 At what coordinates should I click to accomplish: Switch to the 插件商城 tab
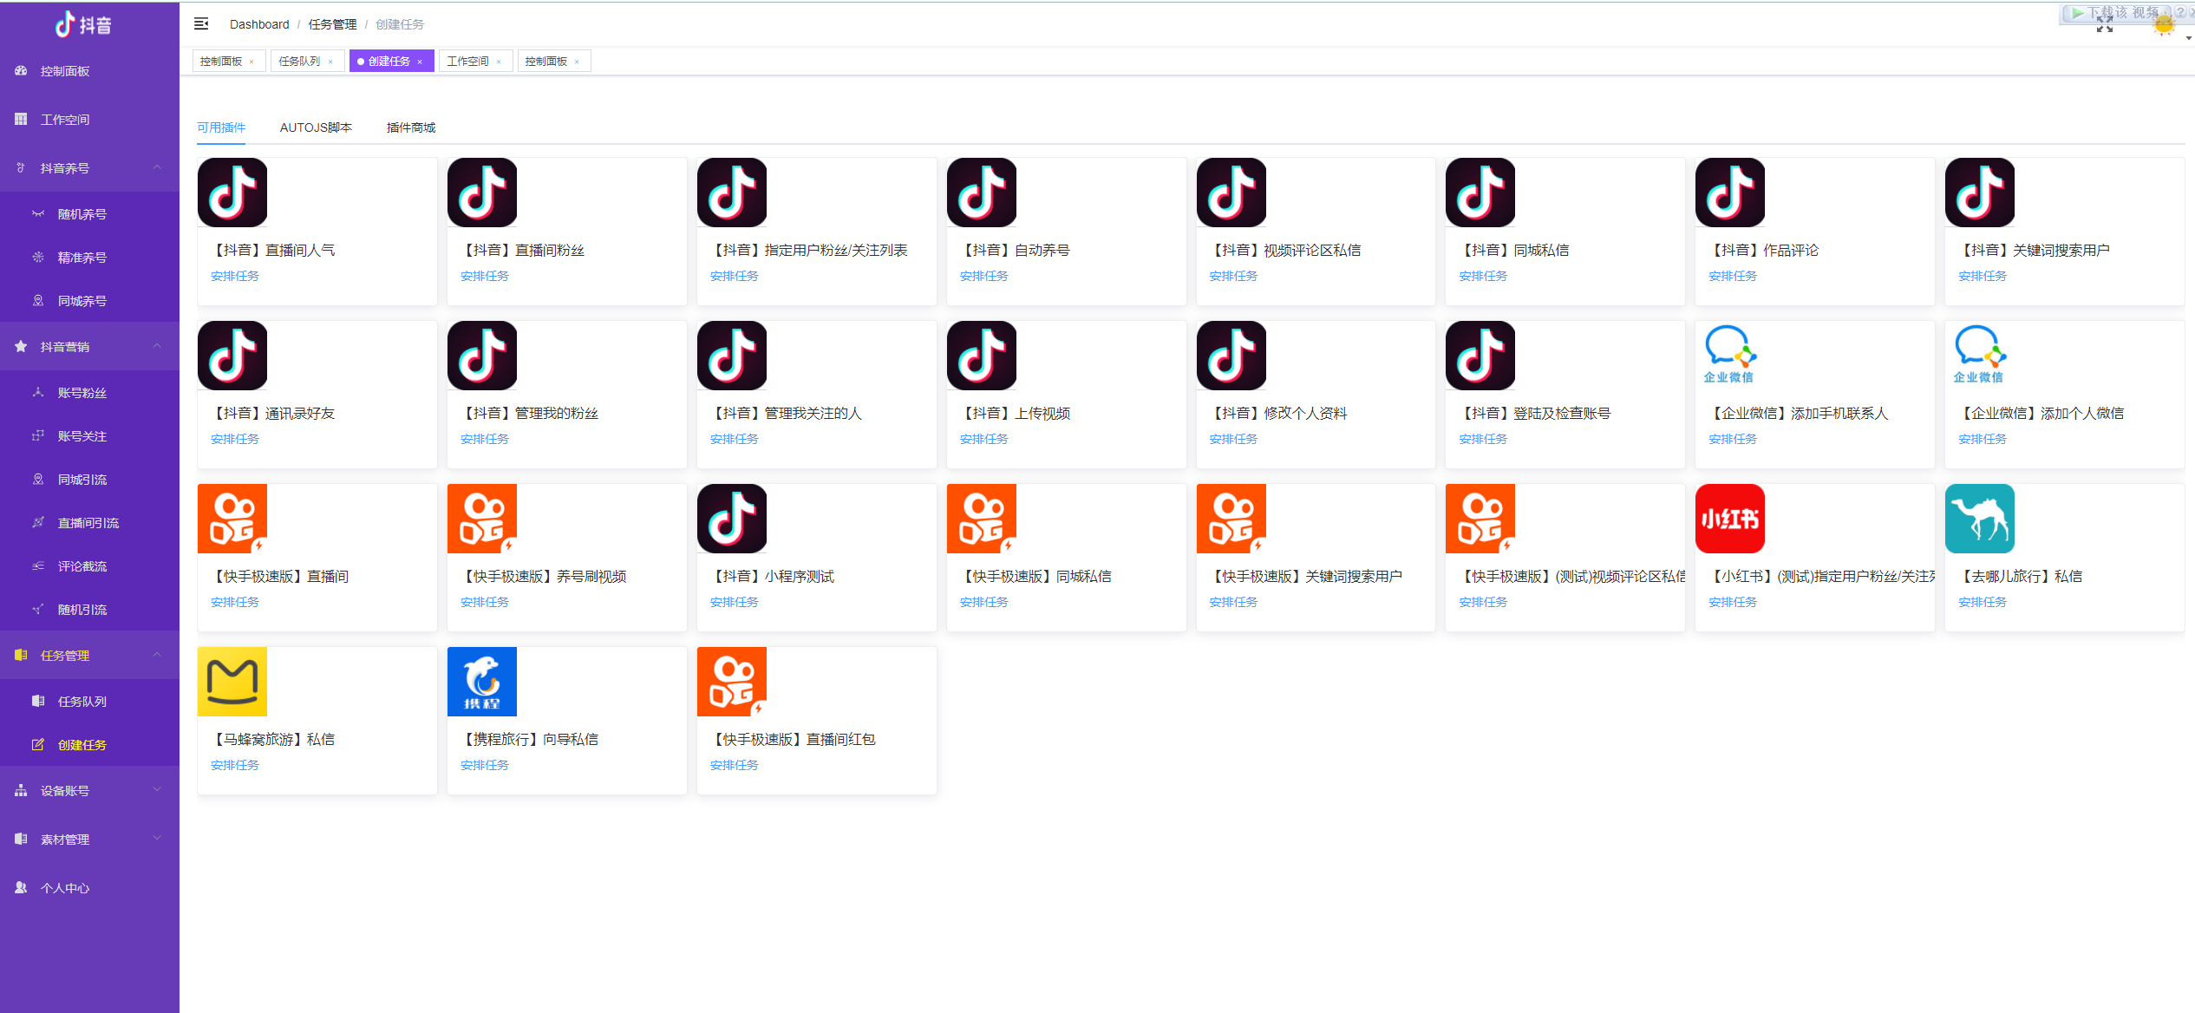tap(411, 127)
